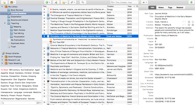Filter by the To Read tag
The image size is (195, 105).
tap(4, 70)
